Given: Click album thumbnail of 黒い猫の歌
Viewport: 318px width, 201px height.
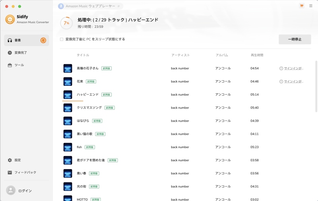Looking at the screenshot, I should click(68, 134).
